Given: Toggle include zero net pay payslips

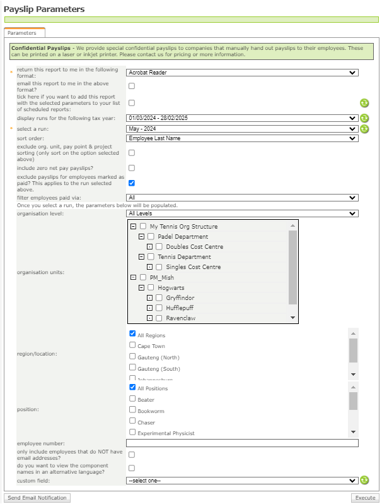Looking at the screenshot, I should pyautogui.click(x=132, y=168).
